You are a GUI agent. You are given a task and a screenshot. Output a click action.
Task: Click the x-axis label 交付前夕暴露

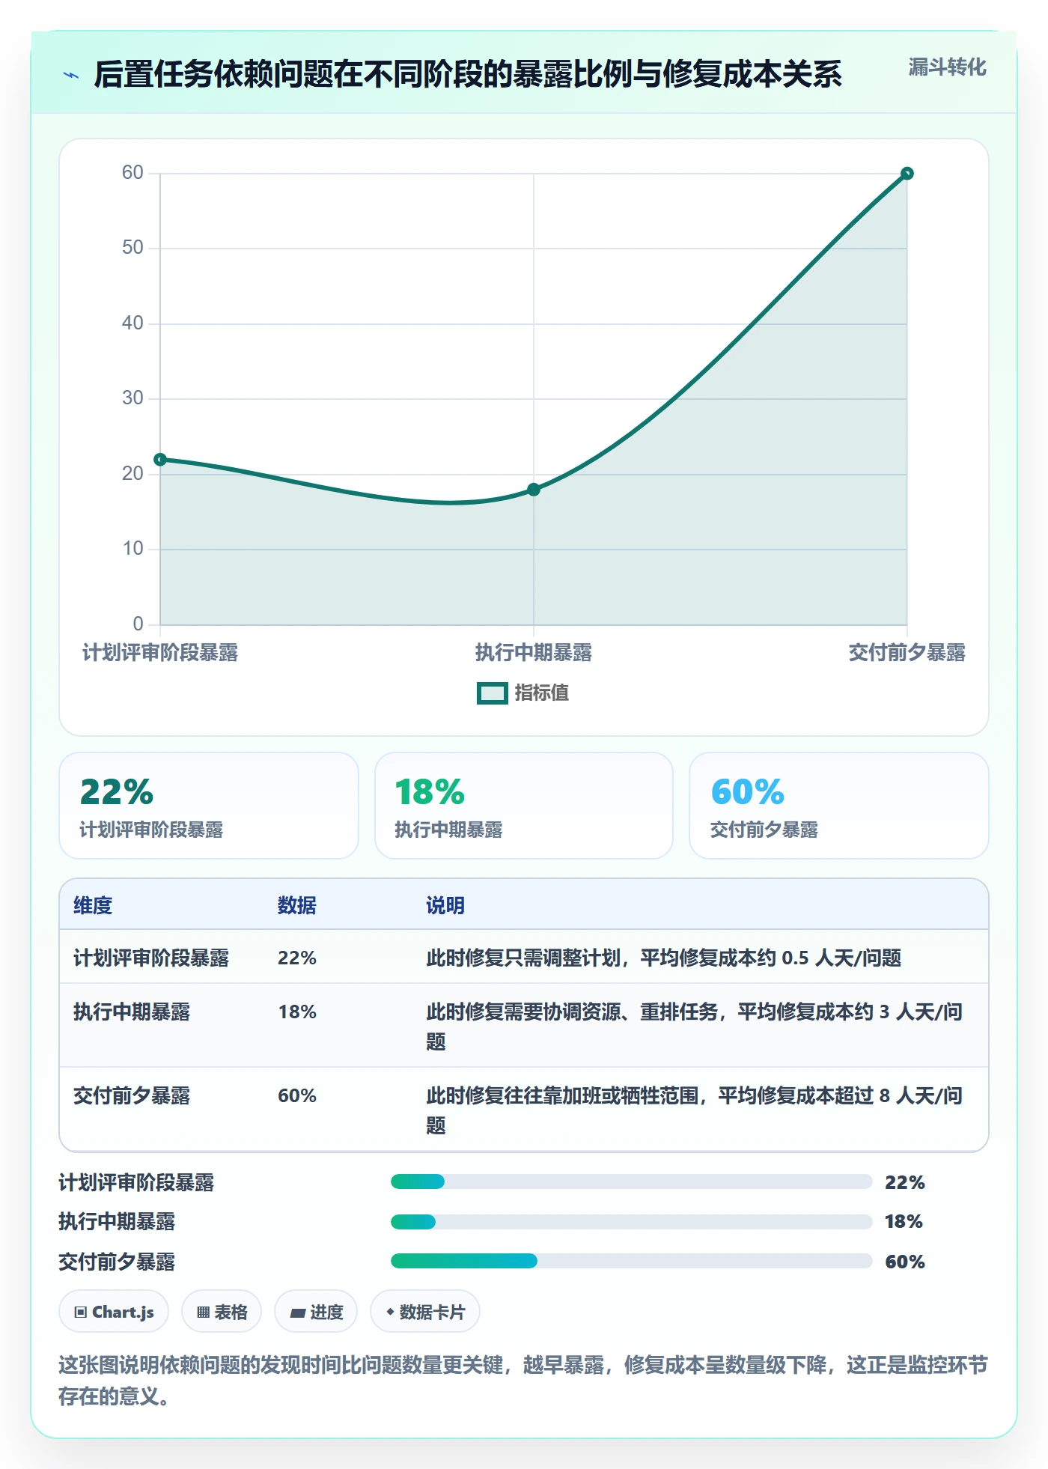coord(907,653)
